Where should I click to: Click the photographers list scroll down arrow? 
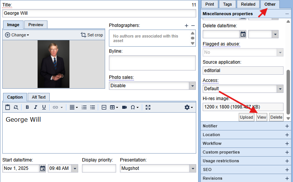pos(193,44)
